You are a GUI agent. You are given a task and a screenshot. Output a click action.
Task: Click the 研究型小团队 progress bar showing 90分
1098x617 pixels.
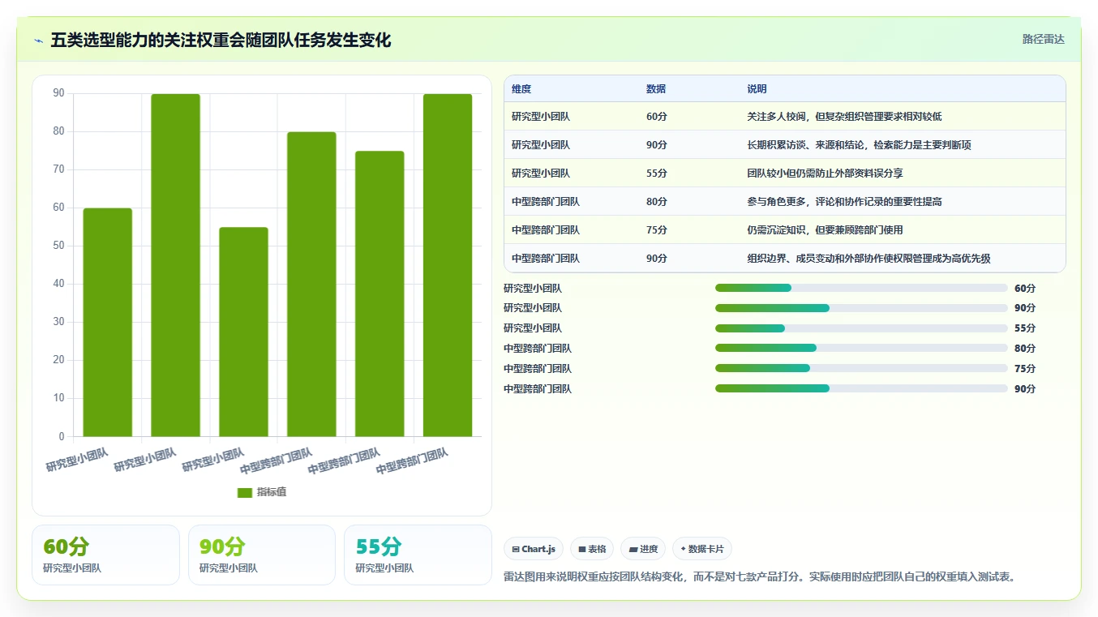[861, 308]
